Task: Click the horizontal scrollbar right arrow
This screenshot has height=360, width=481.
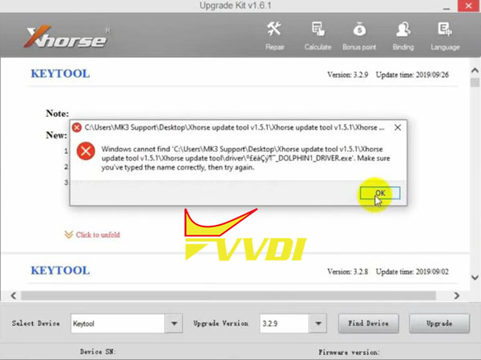Action: [x=457, y=295]
